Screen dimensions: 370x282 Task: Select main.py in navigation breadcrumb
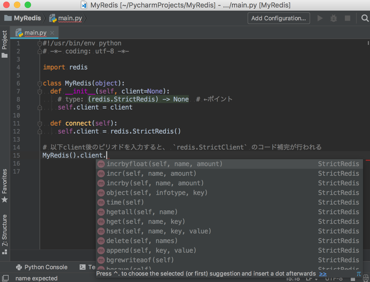(x=66, y=18)
